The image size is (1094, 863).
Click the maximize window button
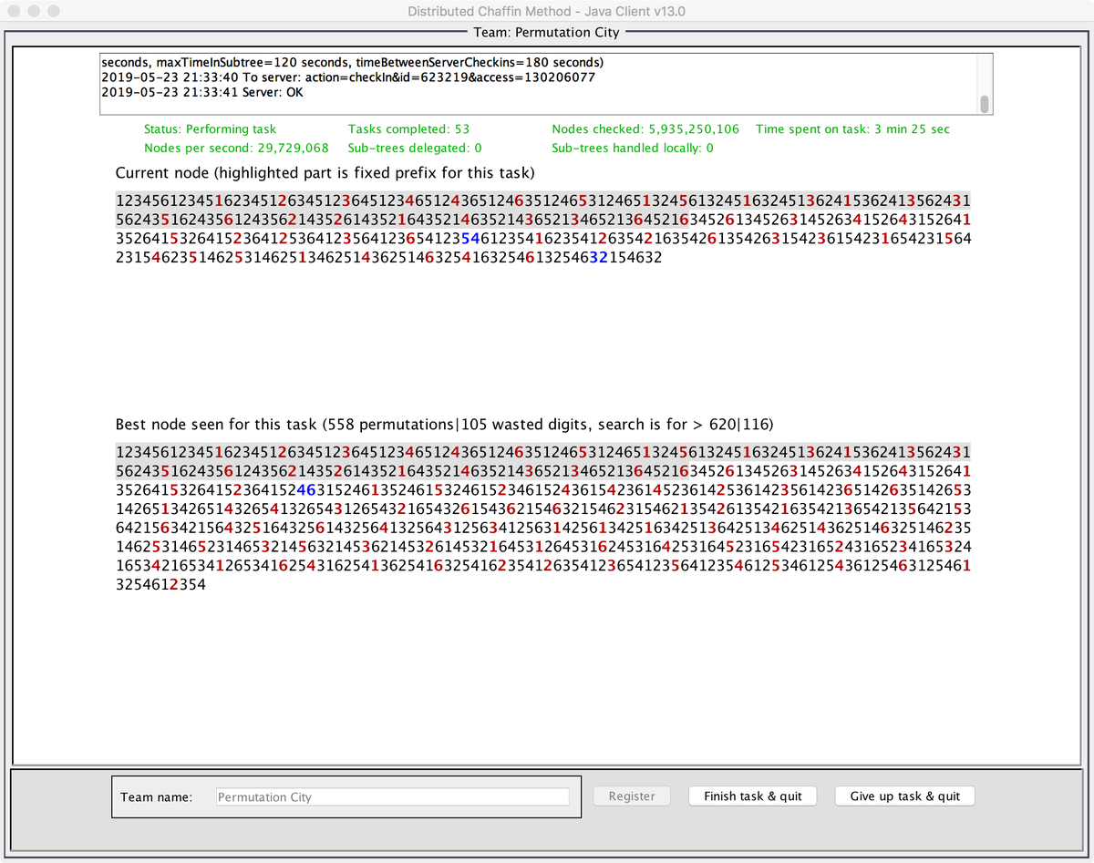click(54, 12)
